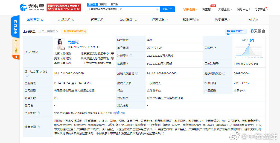This screenshot has height=143, width=280.
Task: Click the official credit agency banner
Action: pyautogui.click(x=64, y=7)
